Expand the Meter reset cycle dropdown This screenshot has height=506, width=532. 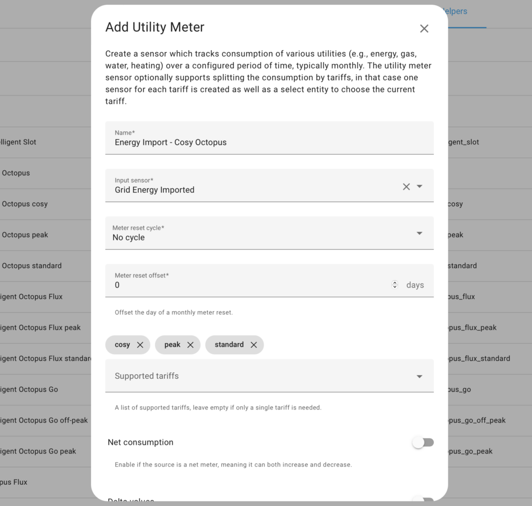pos(270,233)
